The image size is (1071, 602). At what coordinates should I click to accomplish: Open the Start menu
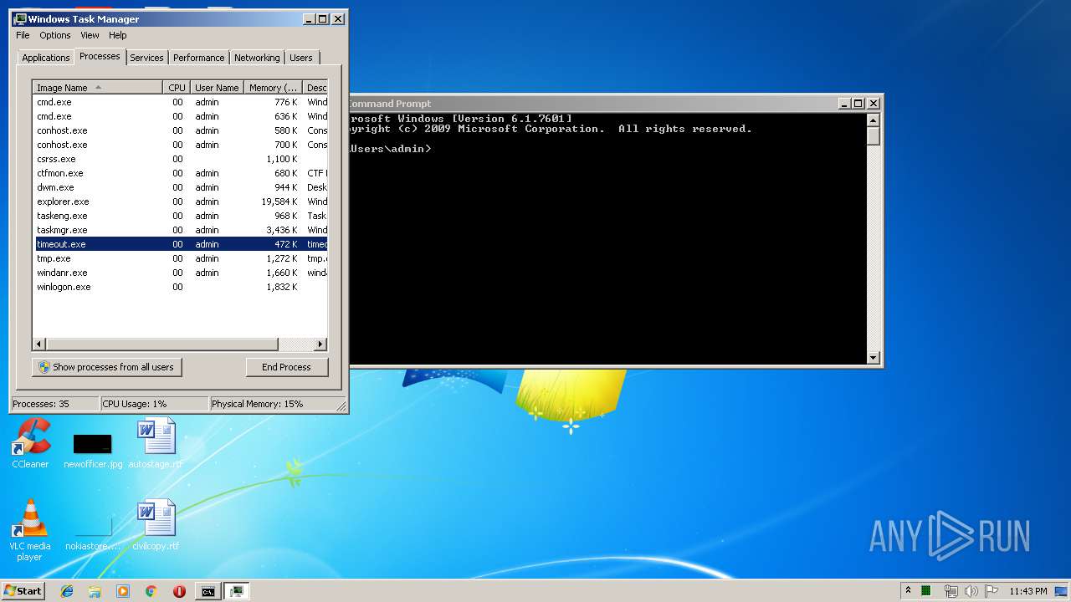[23, 590]
